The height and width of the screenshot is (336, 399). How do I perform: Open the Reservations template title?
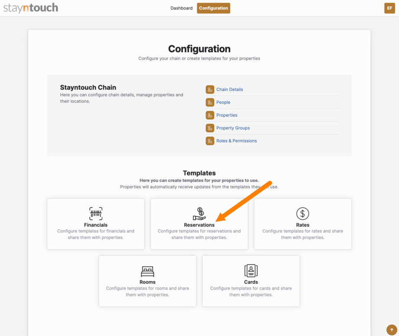tap(199, 225)
